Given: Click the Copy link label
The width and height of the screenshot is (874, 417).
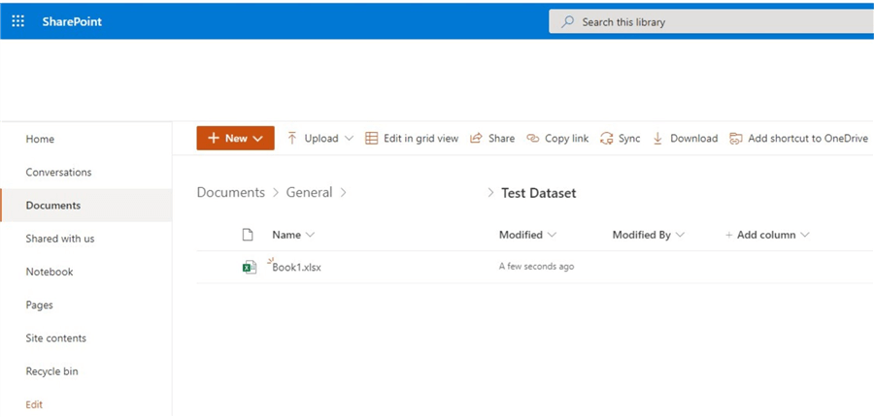Looking at the screenshot, I should click(567, 139).
